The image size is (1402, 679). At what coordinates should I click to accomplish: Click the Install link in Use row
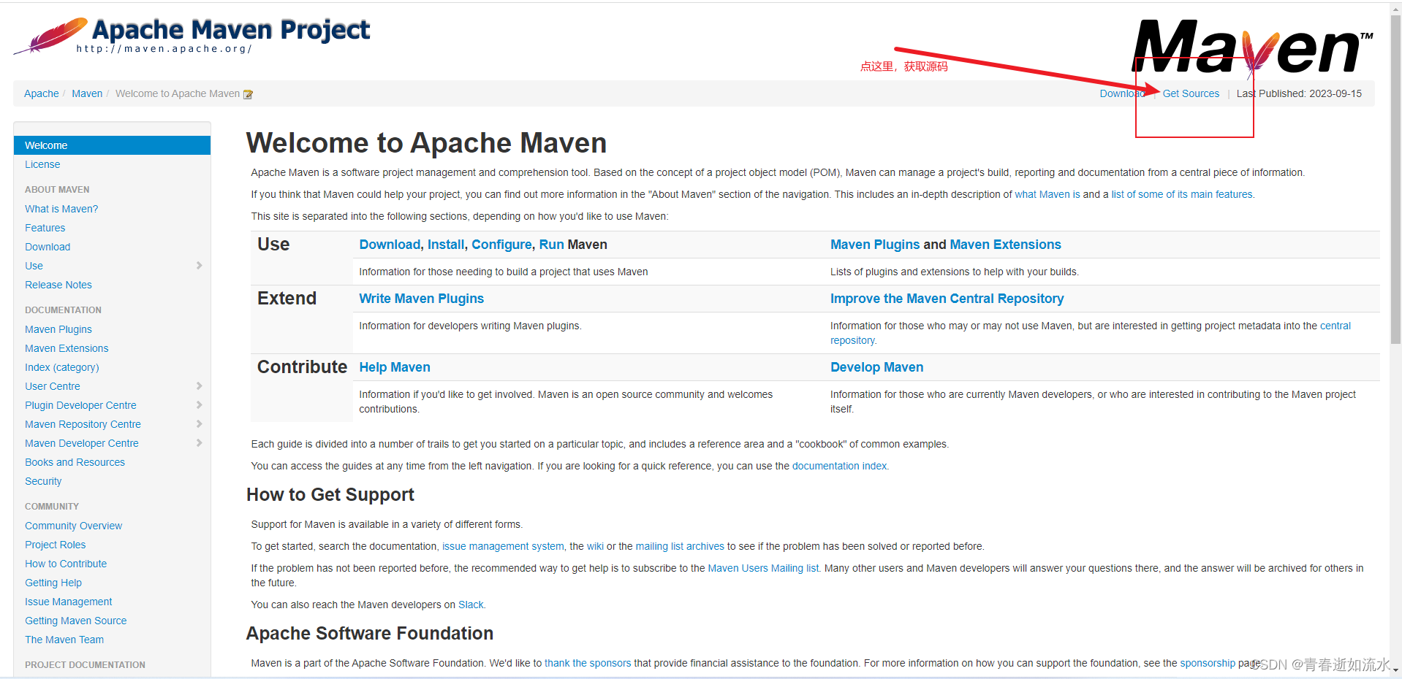tap(446, 245)
